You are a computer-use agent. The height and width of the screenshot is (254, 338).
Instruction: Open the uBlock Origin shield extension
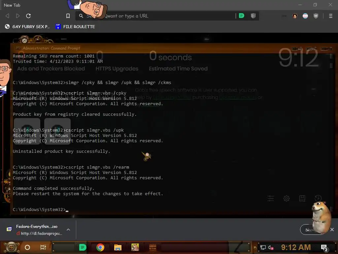(x=316, y=16)
